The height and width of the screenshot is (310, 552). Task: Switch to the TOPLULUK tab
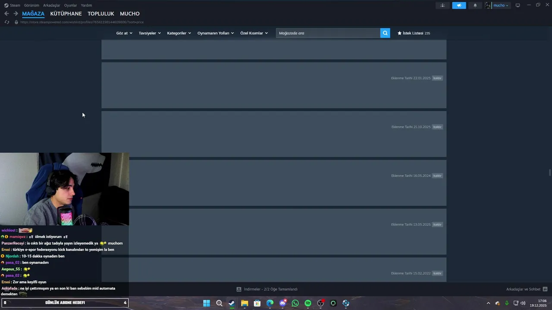[101, 14]
